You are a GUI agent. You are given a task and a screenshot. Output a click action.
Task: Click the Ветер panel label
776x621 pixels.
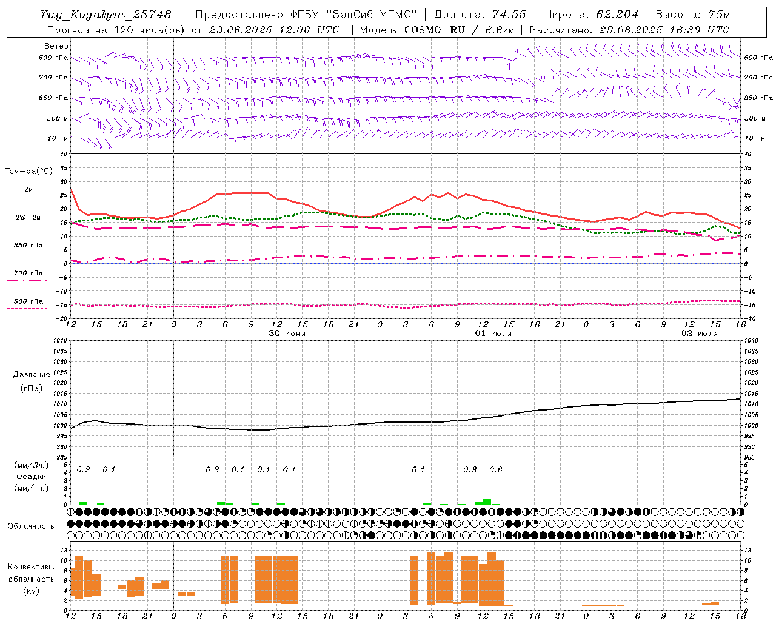(56, 46)
